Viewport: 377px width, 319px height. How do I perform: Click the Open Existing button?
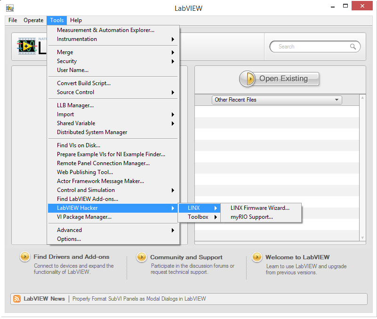click(279, 79)
